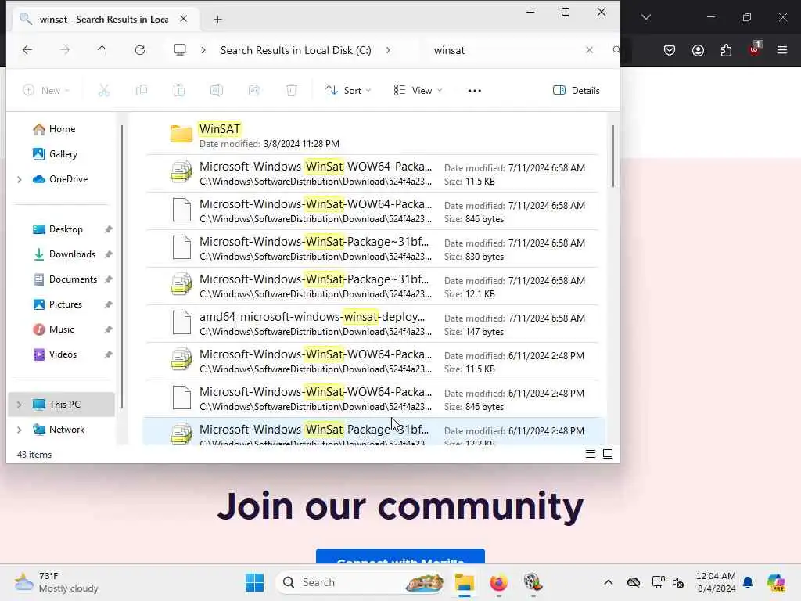Open the Firefox account icon
This screenshot has width=801, height=601.
[x=698, y=50]
